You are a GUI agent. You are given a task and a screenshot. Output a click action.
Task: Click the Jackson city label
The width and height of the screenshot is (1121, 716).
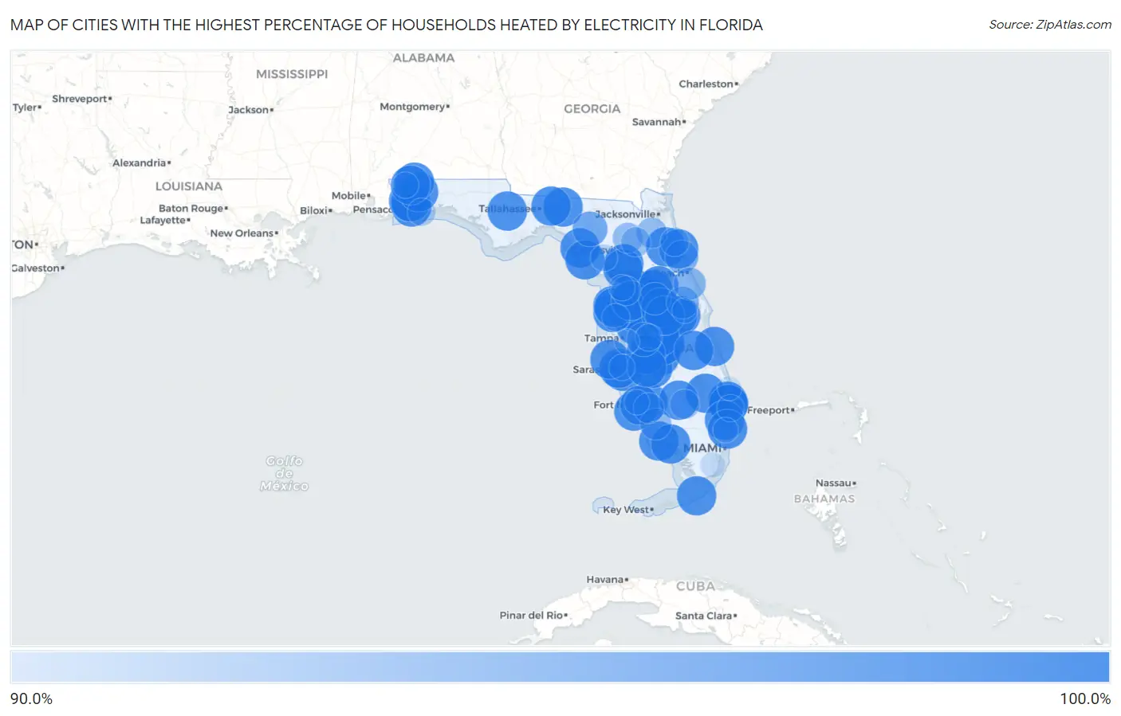coord(250,110)
